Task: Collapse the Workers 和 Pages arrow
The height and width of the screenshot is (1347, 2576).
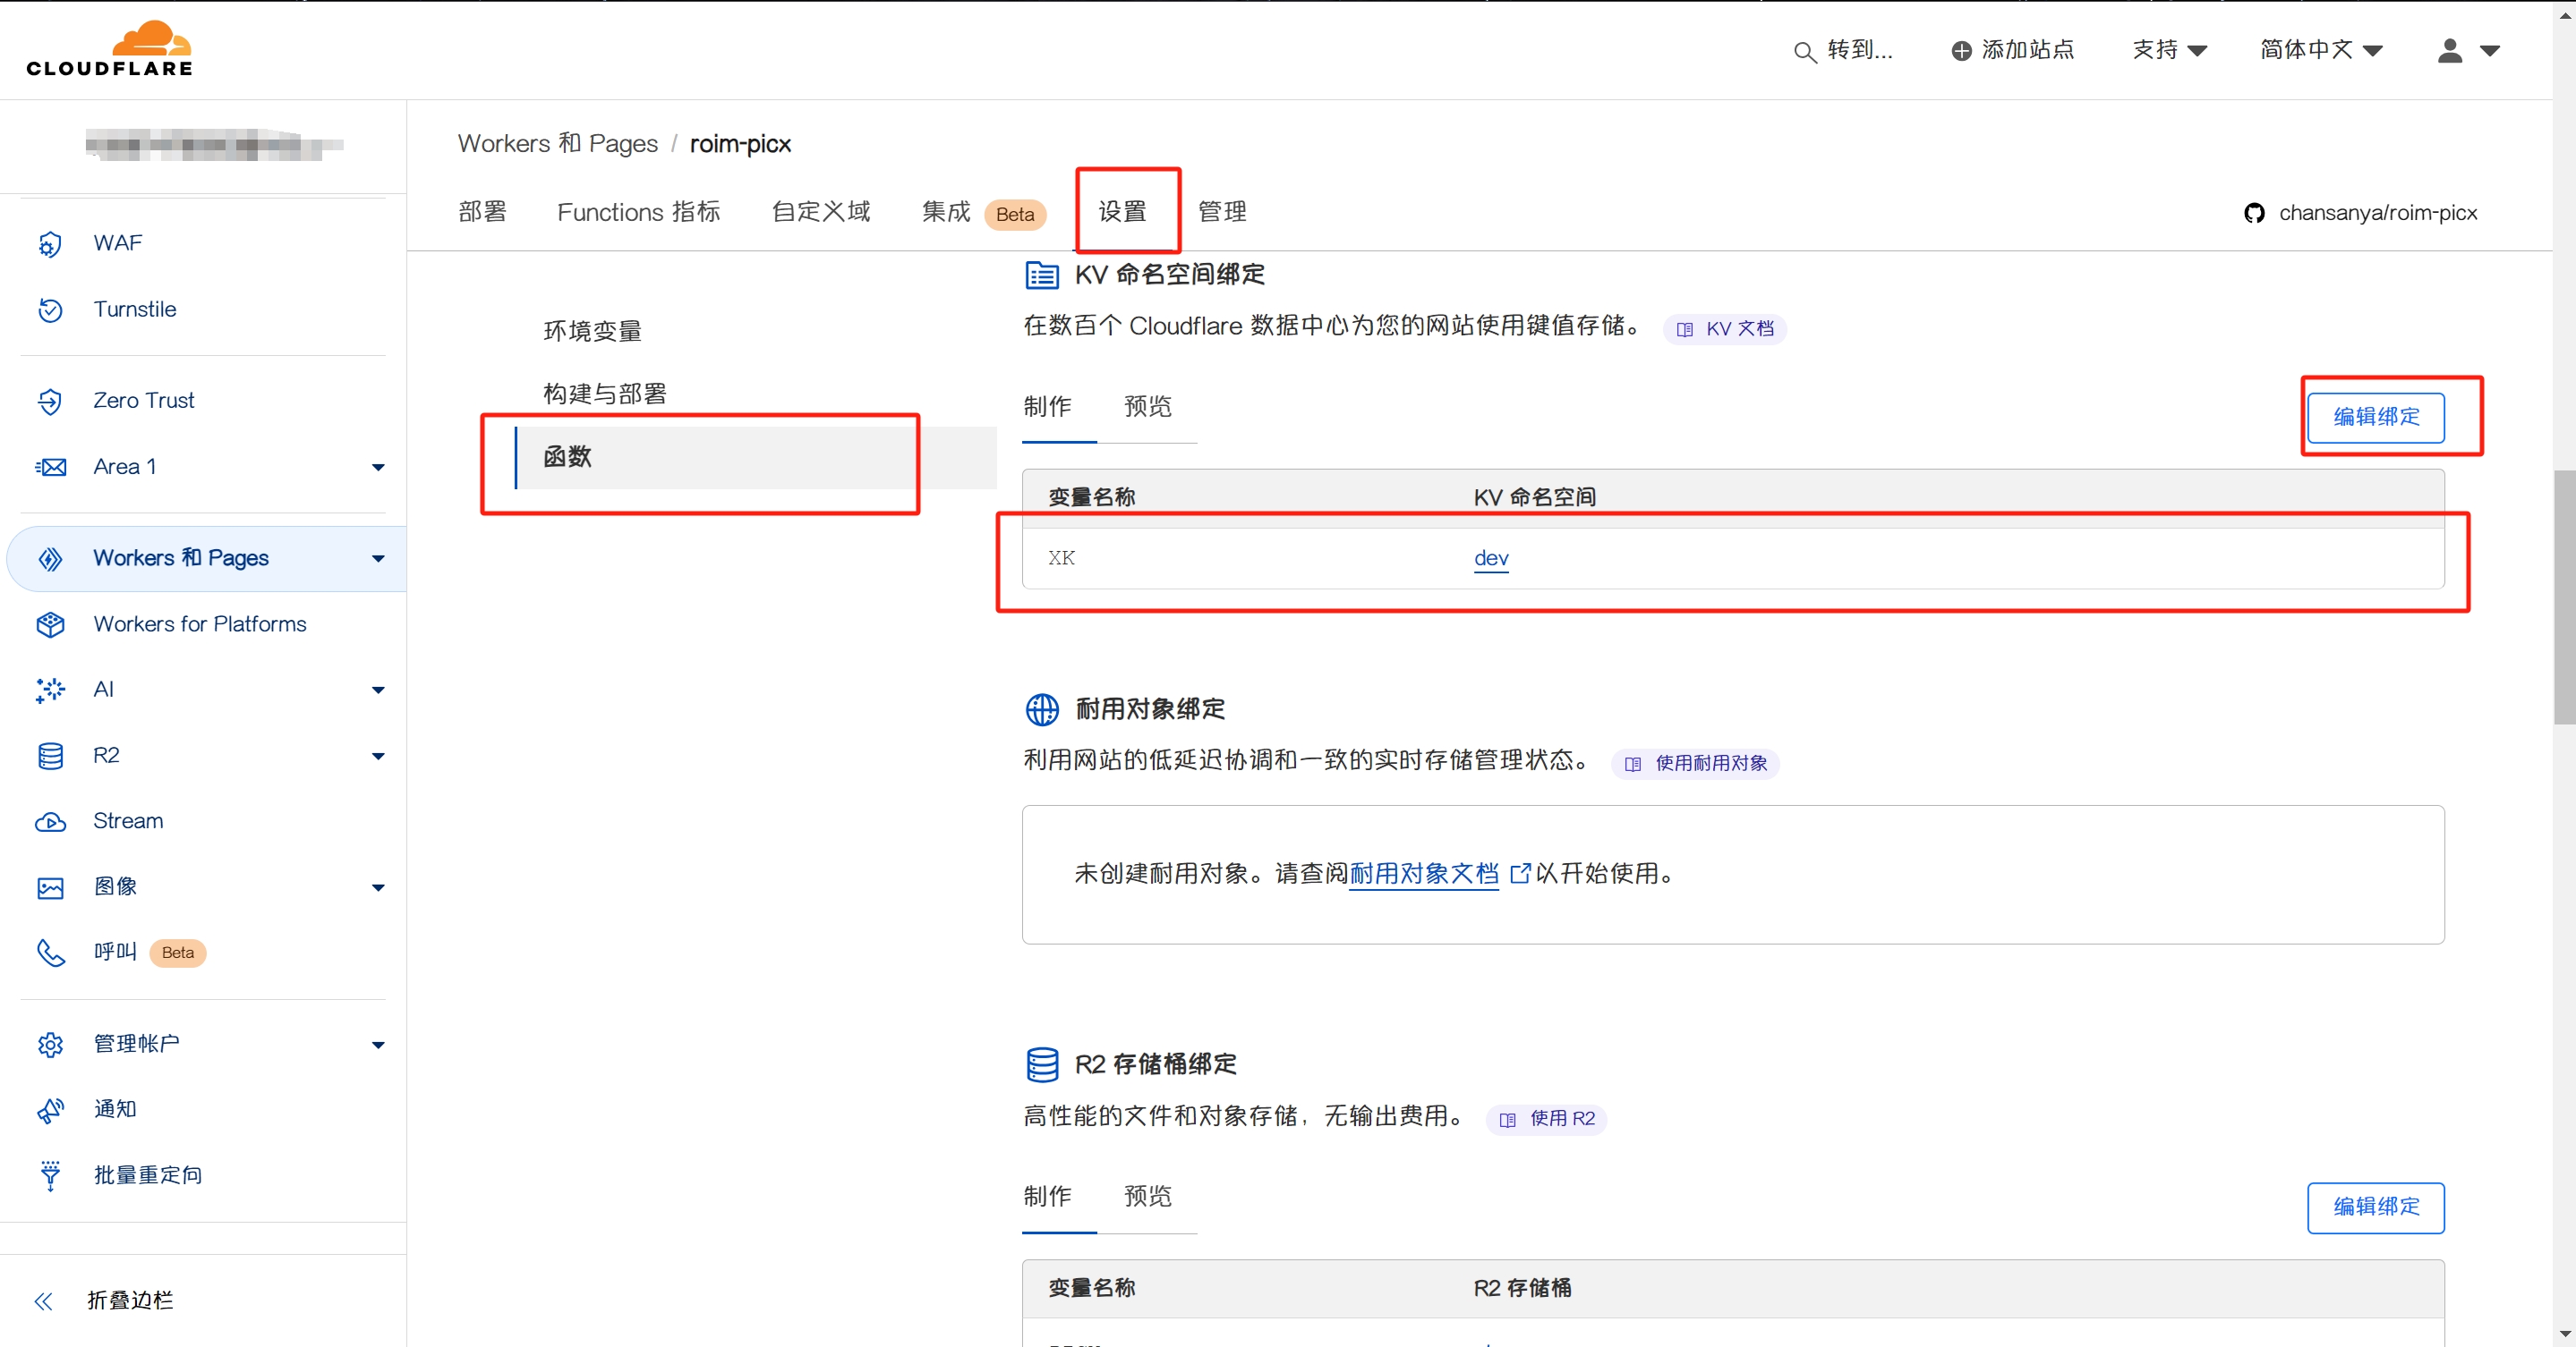Action: [378, 559]
